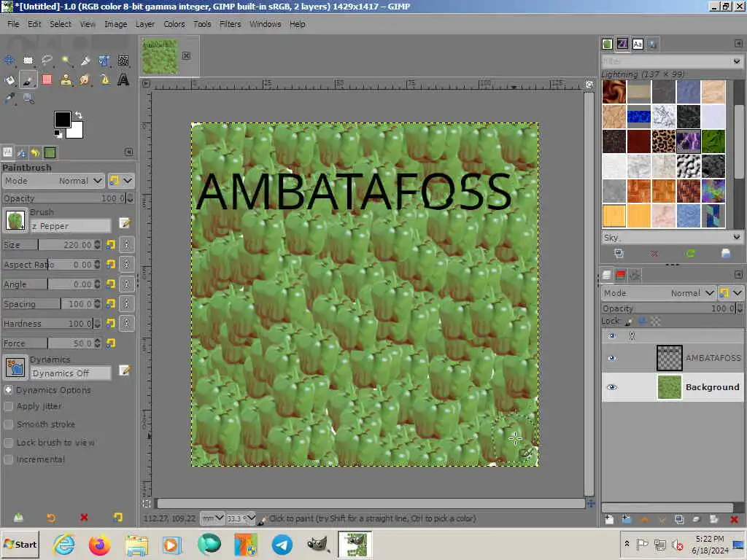Enable Lock brush to view
Viewport: 747px width, 560px height.
click(x=9, y=443)
